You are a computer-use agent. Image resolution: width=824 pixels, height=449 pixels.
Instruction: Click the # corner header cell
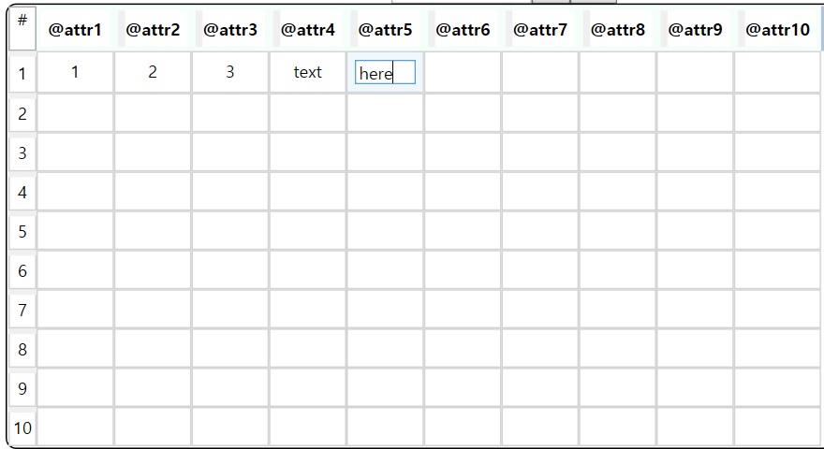point(22,28)
